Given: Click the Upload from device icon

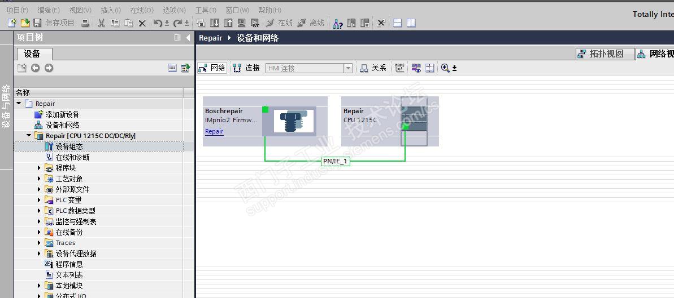Looking at the screenshot, I should tap(228, 23).
